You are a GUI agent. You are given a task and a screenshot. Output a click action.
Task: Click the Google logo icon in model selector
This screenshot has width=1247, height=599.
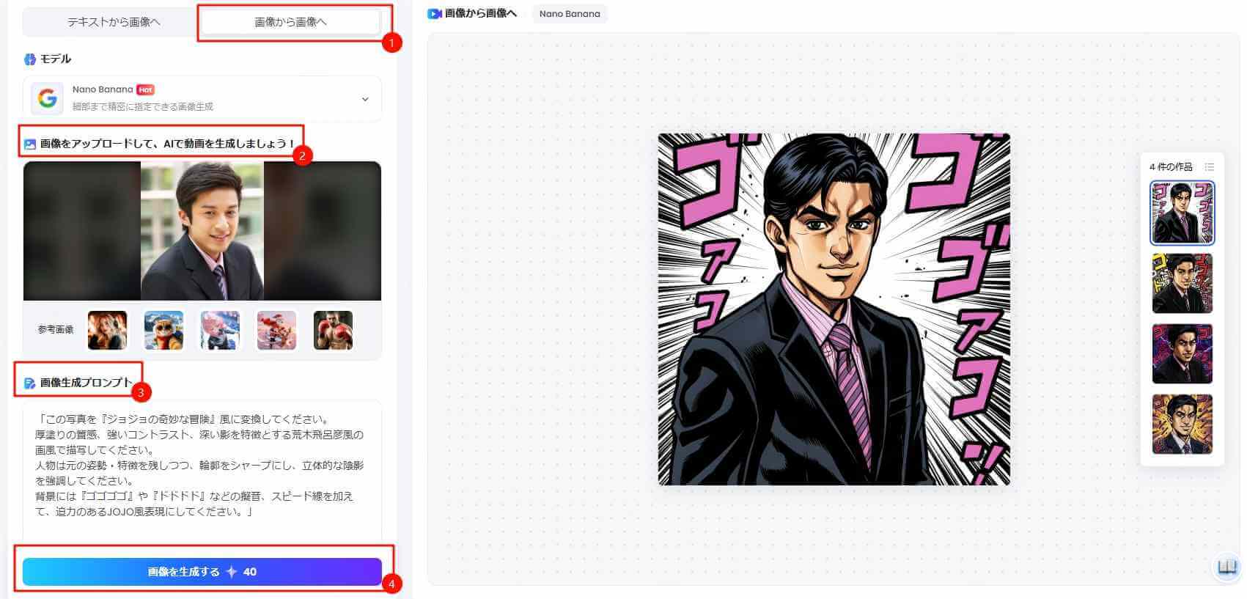pos(48,98)
